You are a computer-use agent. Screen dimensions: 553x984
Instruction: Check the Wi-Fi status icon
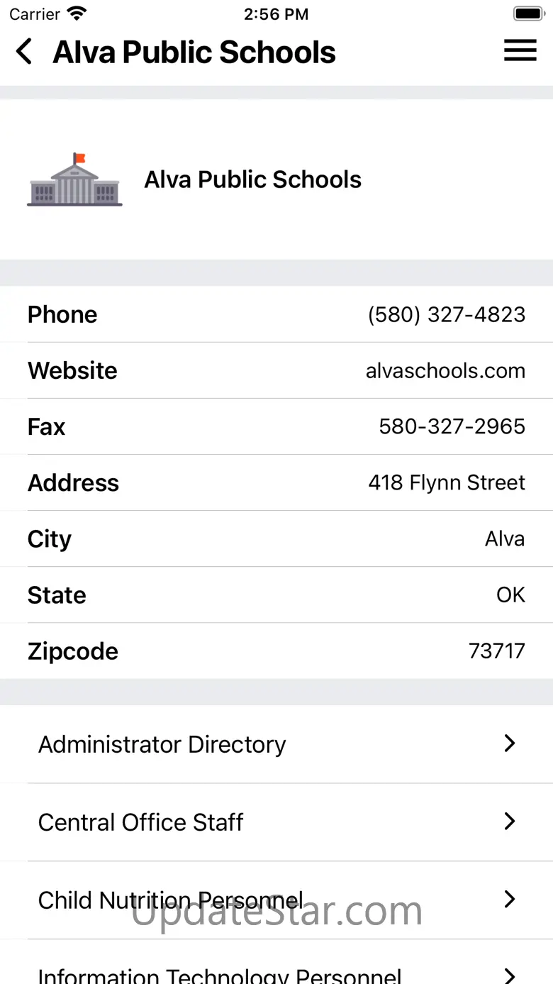click(77, 13)
